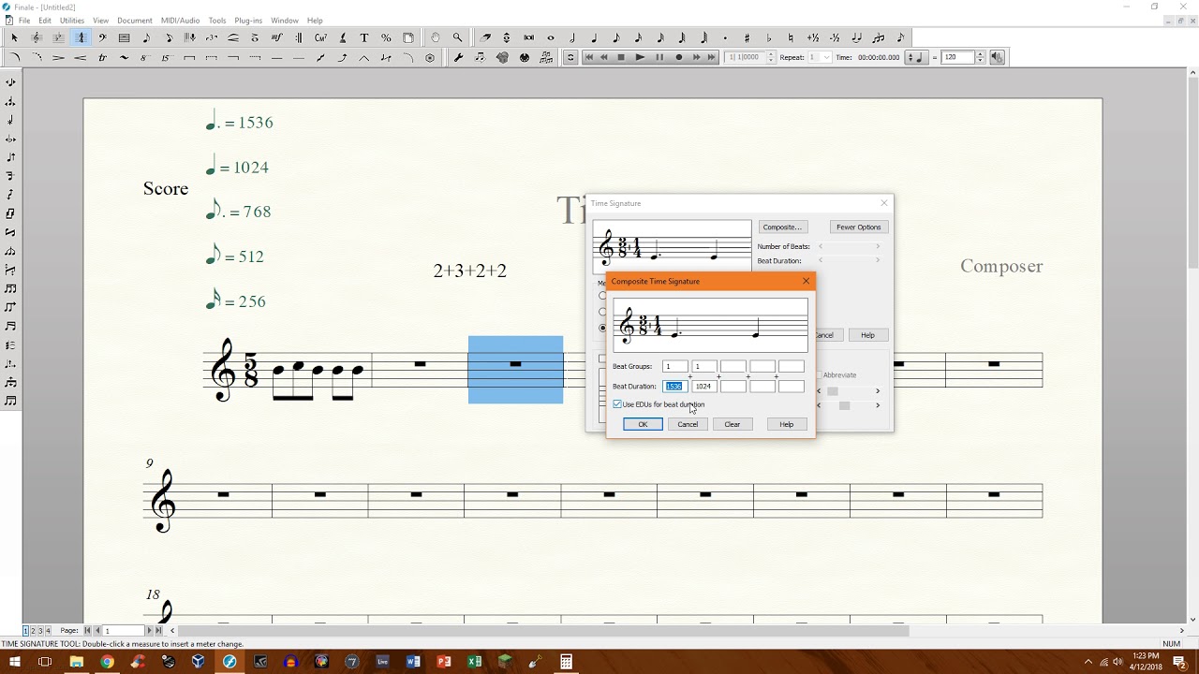Toggle Use EDUs for beat duration

click(617, 404)
